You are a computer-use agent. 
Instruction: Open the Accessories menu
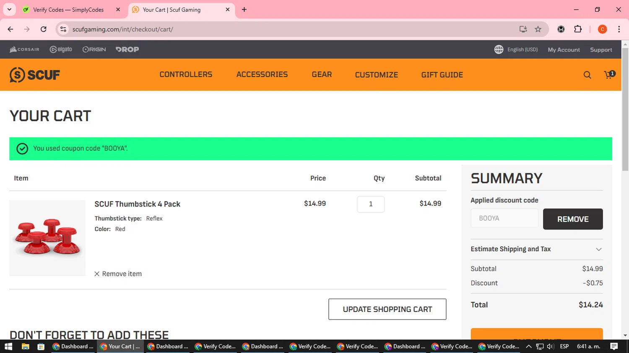click(262, 75)
